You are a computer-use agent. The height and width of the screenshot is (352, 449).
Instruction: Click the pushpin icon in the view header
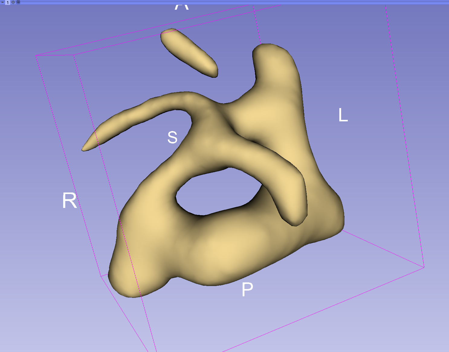[x=3, y=2]
